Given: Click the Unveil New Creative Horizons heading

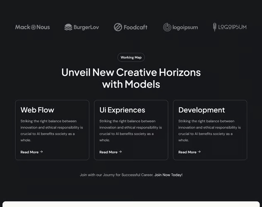Looking at the screenshot, I should click(131, 78).
